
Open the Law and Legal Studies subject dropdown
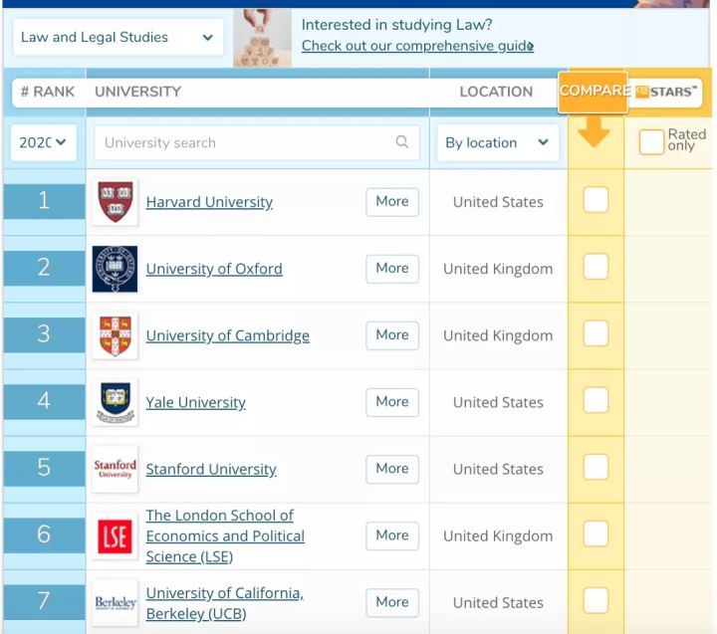pyautogui.click(x=118, y=37)
